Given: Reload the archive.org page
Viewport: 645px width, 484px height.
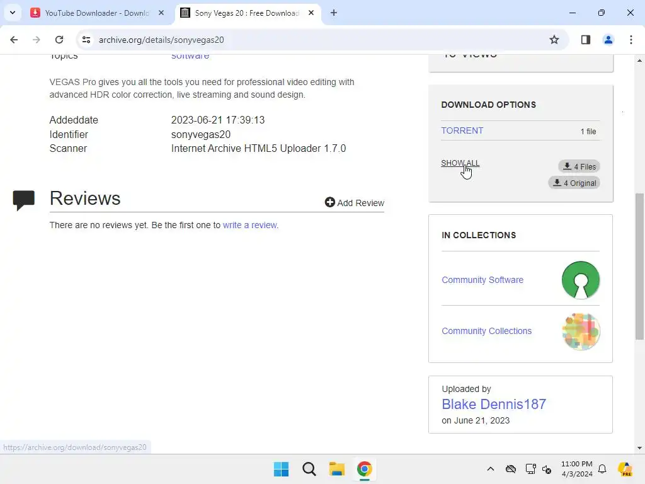Looking at the screenshot, I should tap(59, 40).
